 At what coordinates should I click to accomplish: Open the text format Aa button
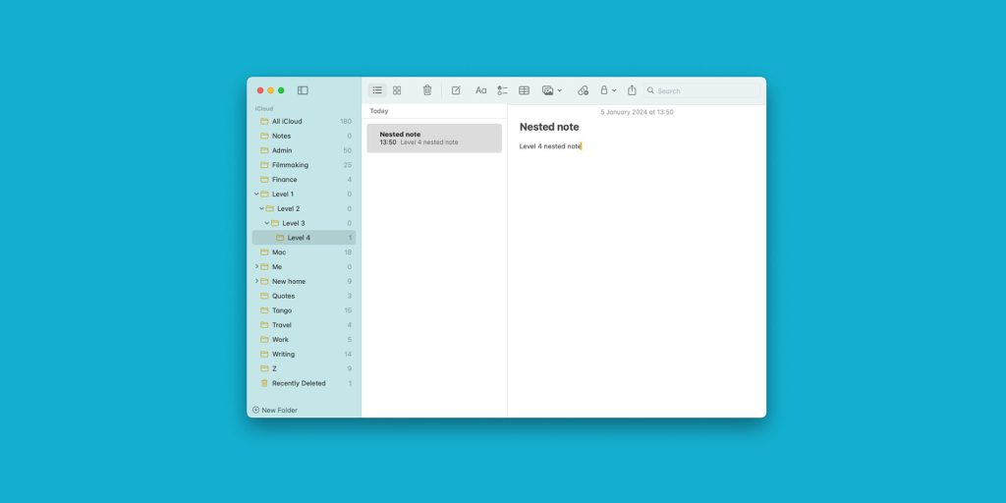[481, 90]
